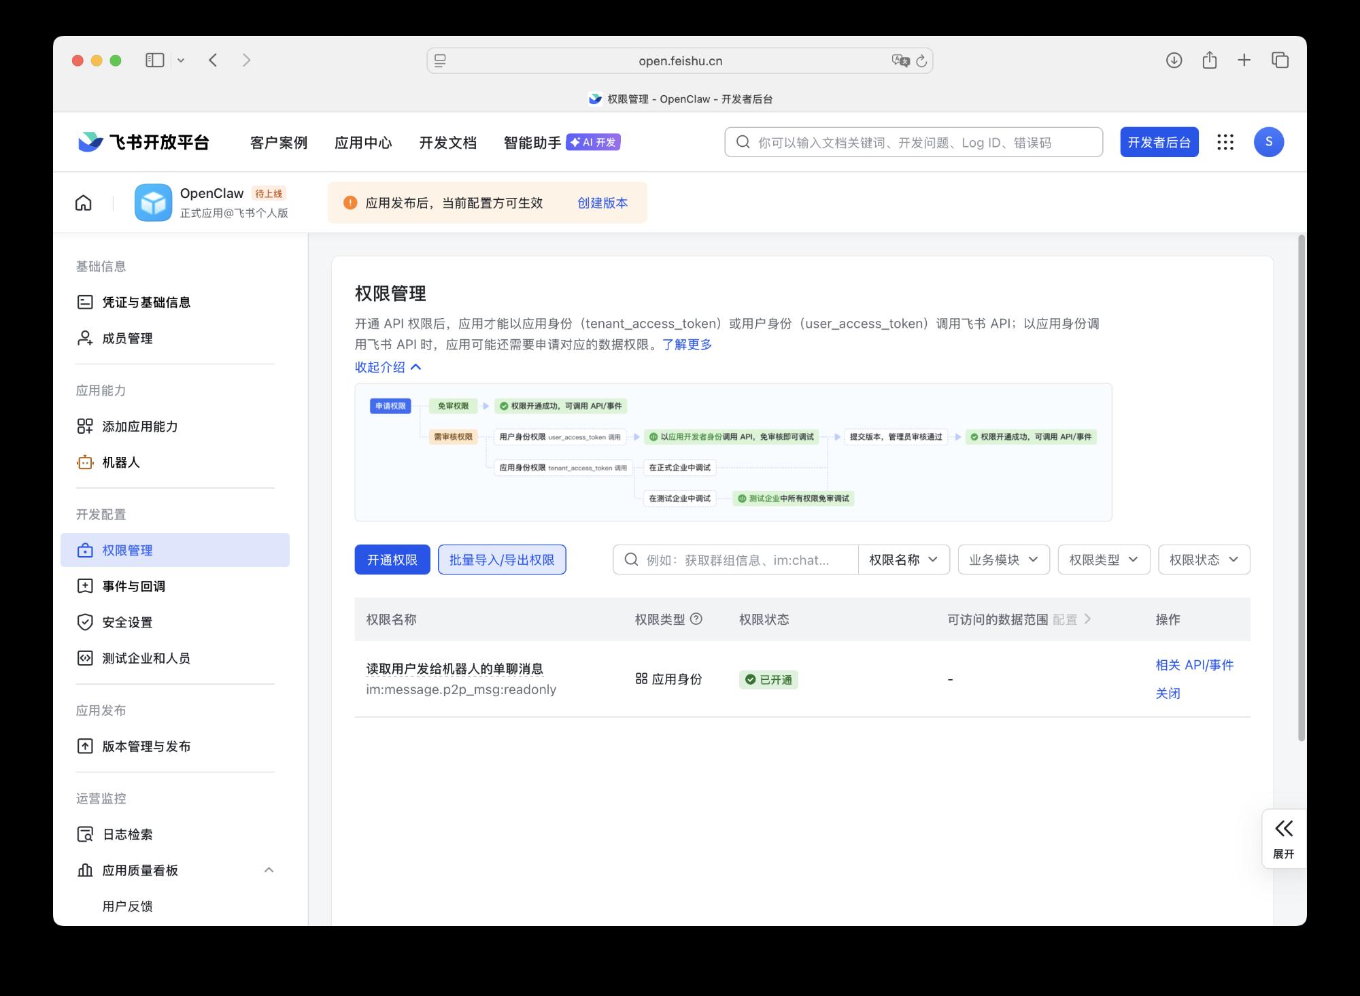Click the 开通权限 button

tap(392, 560)
